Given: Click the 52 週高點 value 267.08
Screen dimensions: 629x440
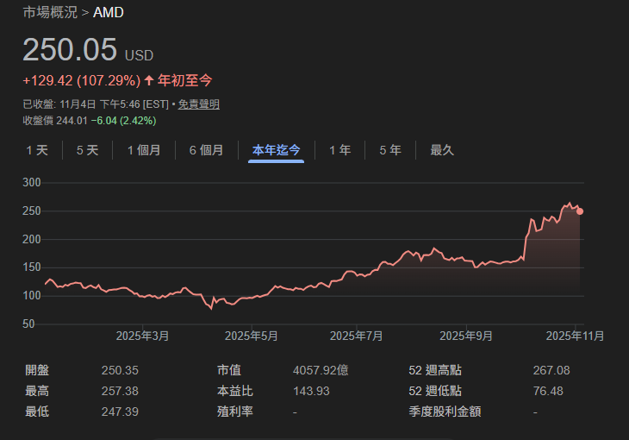Looking at the screenshot, I should click(551, 371).
